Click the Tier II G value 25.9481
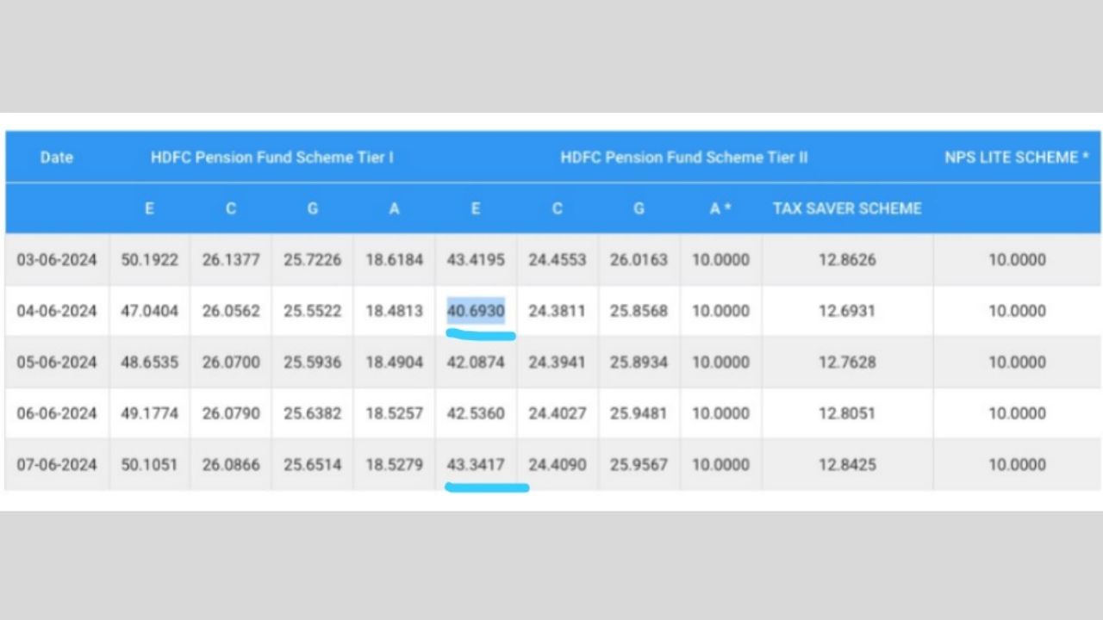The height and width of the screenshot is (620, 1103). coord(639,413)
